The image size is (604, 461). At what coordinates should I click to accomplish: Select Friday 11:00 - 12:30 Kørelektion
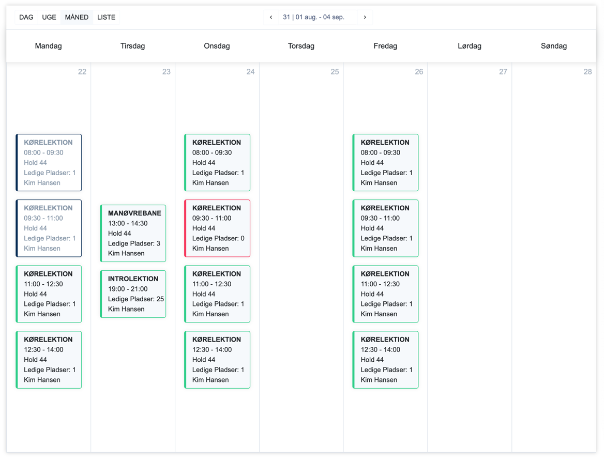coord(386,294)
